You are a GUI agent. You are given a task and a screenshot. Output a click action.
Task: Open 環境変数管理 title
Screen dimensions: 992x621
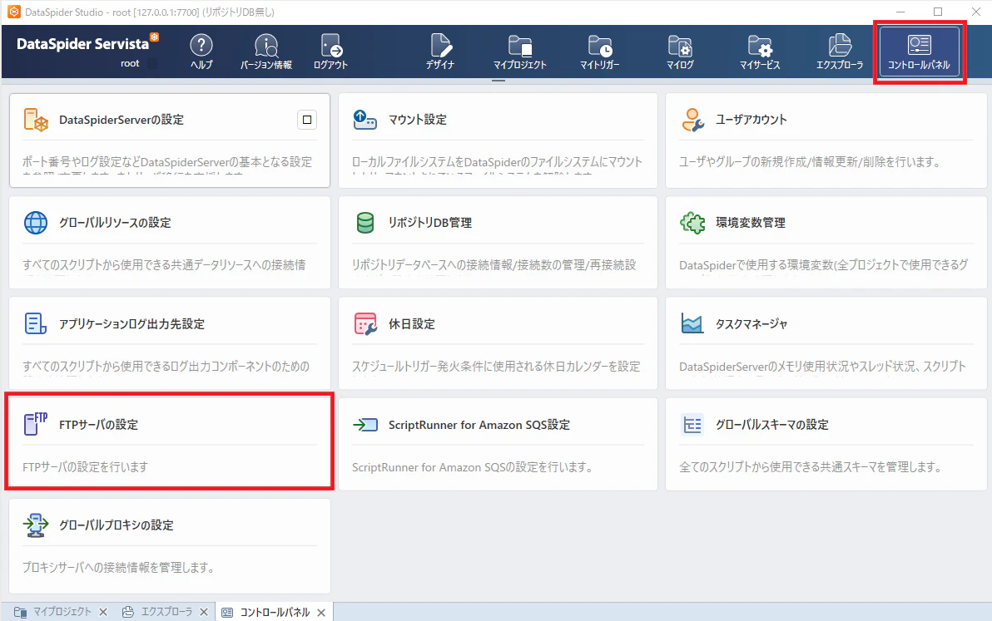point(751,222)
